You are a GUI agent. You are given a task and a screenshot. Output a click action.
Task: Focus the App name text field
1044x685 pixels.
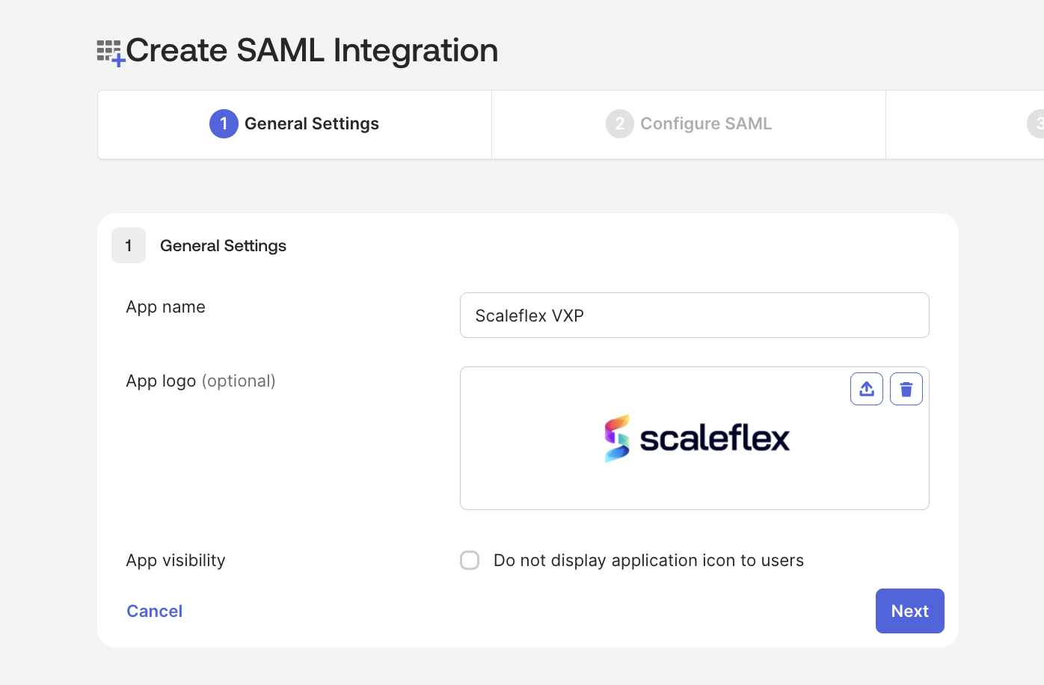pos(694,316)
